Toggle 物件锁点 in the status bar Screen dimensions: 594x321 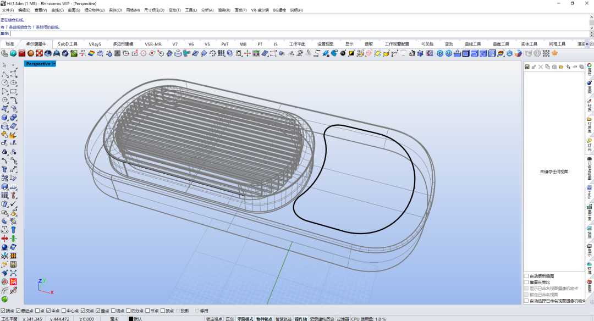coord(265,319)
